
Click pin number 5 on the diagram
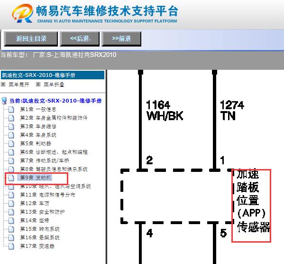tap(223, 233)
